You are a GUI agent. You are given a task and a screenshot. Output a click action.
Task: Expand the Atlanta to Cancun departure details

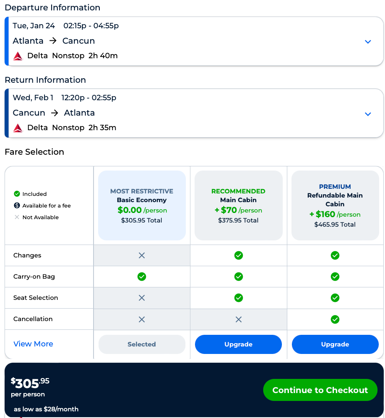click(368, 42)
